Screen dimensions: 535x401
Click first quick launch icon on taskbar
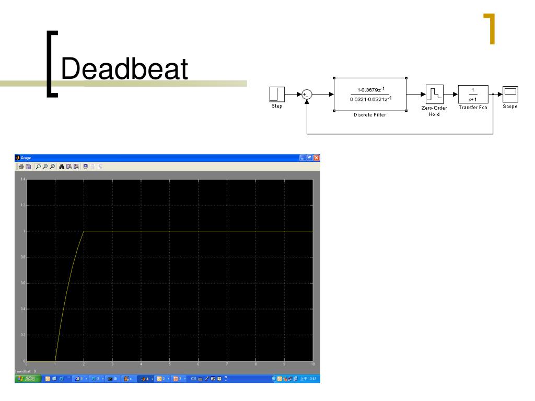coord(48,379)
